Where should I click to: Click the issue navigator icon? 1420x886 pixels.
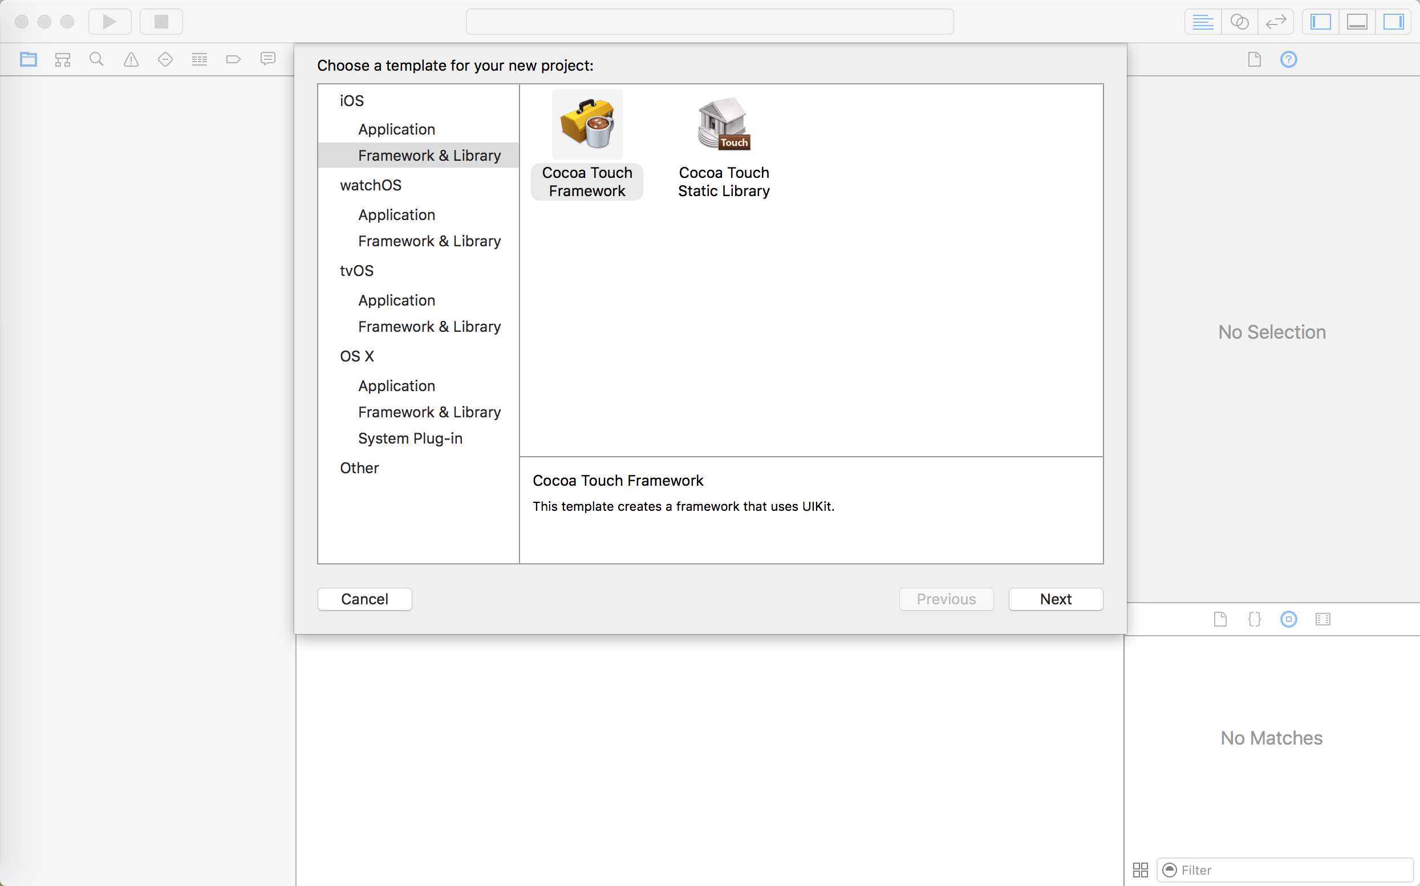(129, 59)
